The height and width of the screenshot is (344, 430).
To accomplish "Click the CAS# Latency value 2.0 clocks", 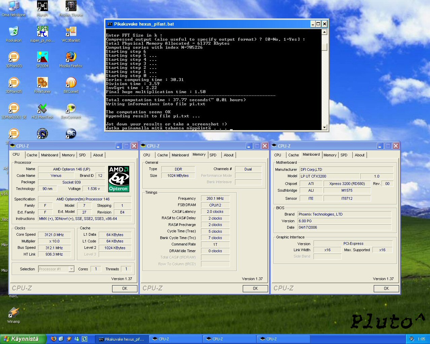I will coord(215,212).
